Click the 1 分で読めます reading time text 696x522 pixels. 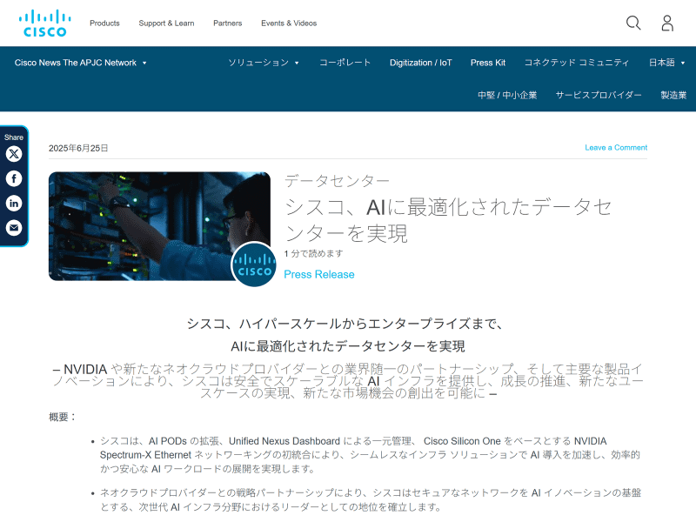tap(313, 253)
